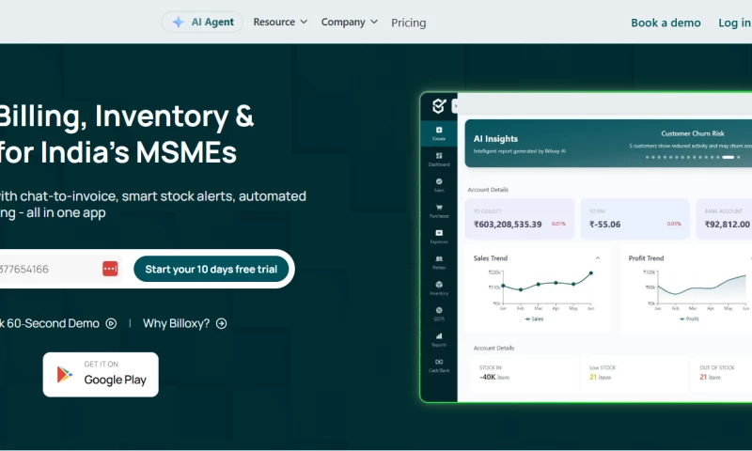Click the AI Insights heading
Screen dimensions: 752x451
point(495,138)
